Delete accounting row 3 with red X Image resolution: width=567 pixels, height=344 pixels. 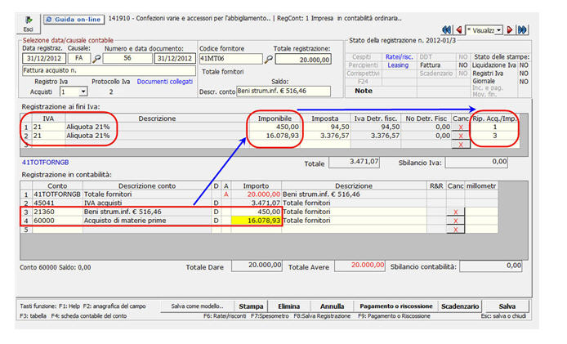[x=456, y=212]
